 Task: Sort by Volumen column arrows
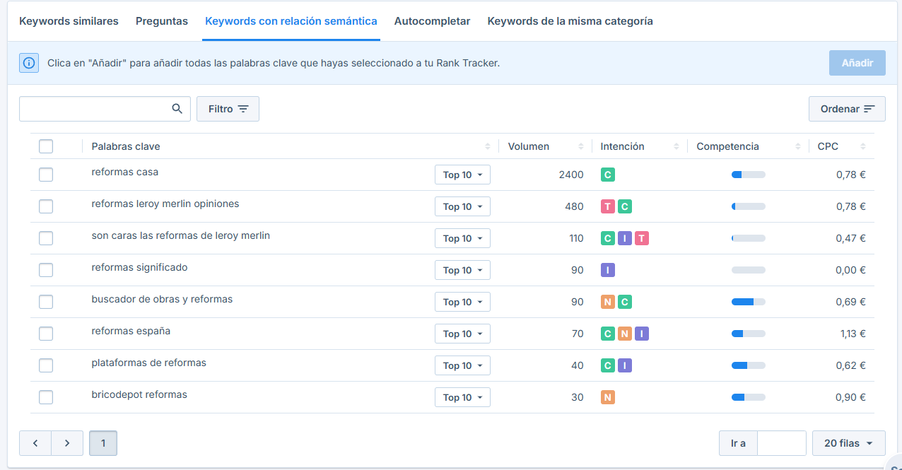click(580, 146)
